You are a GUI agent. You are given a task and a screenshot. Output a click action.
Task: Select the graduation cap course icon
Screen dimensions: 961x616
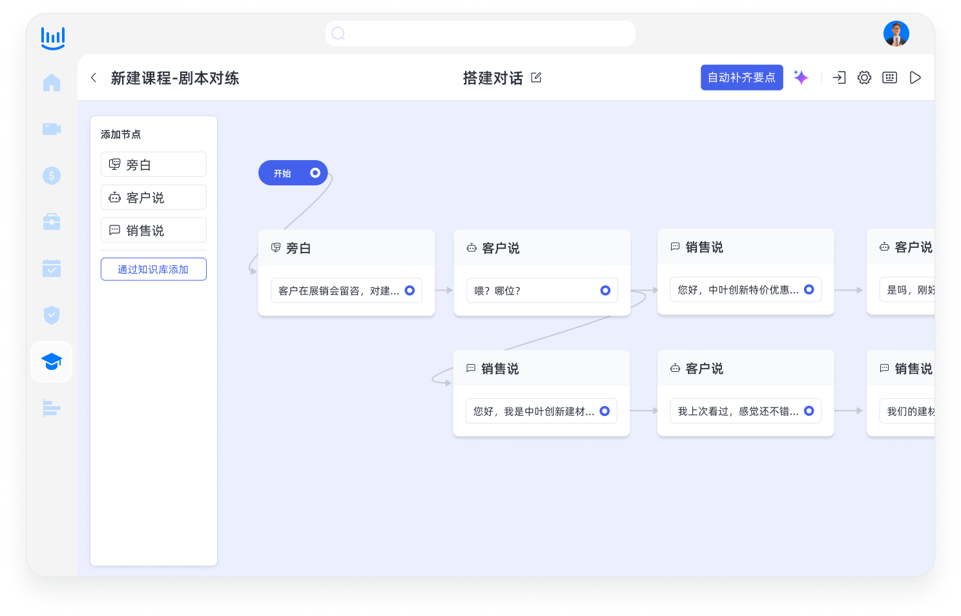tap(52, 362)
